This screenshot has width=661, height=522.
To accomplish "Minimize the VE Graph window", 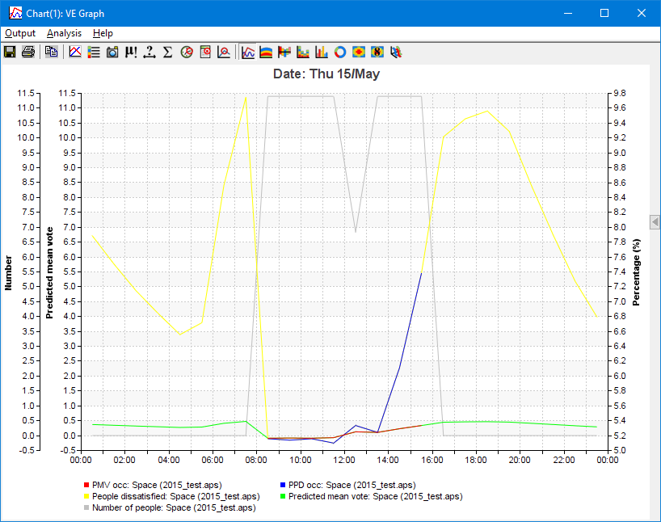I will click(x=568, y=13).
